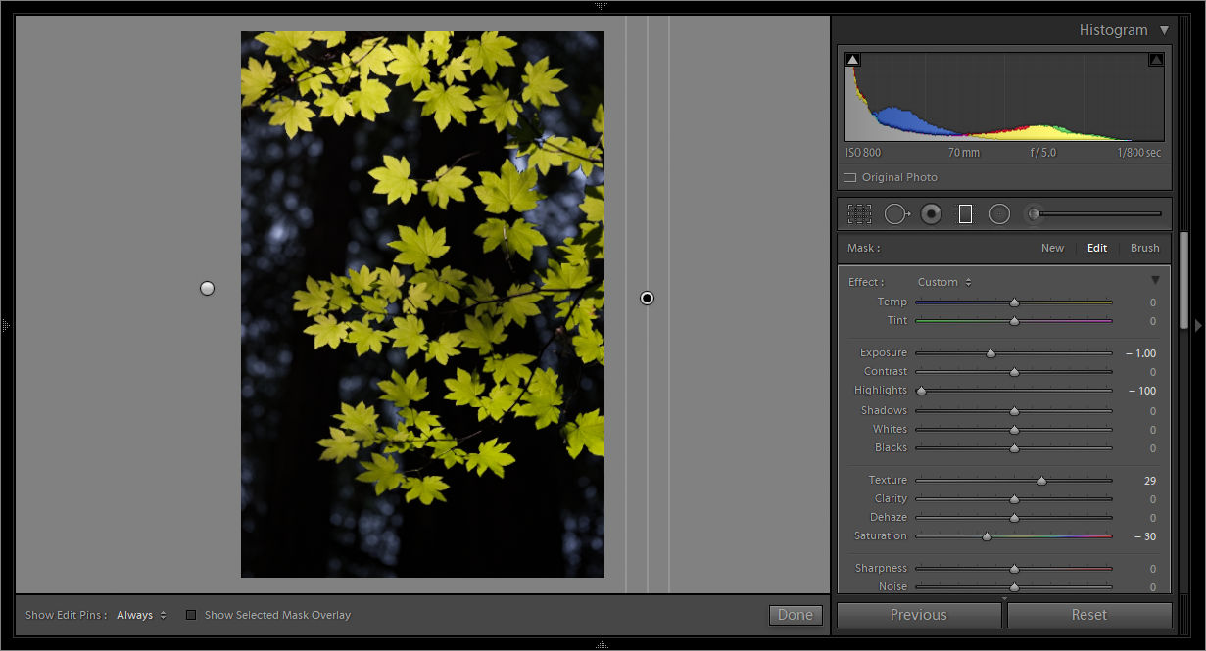Select the Red Eye Correction tool
Screen dimensions: 1206x651
pos(931,213)
